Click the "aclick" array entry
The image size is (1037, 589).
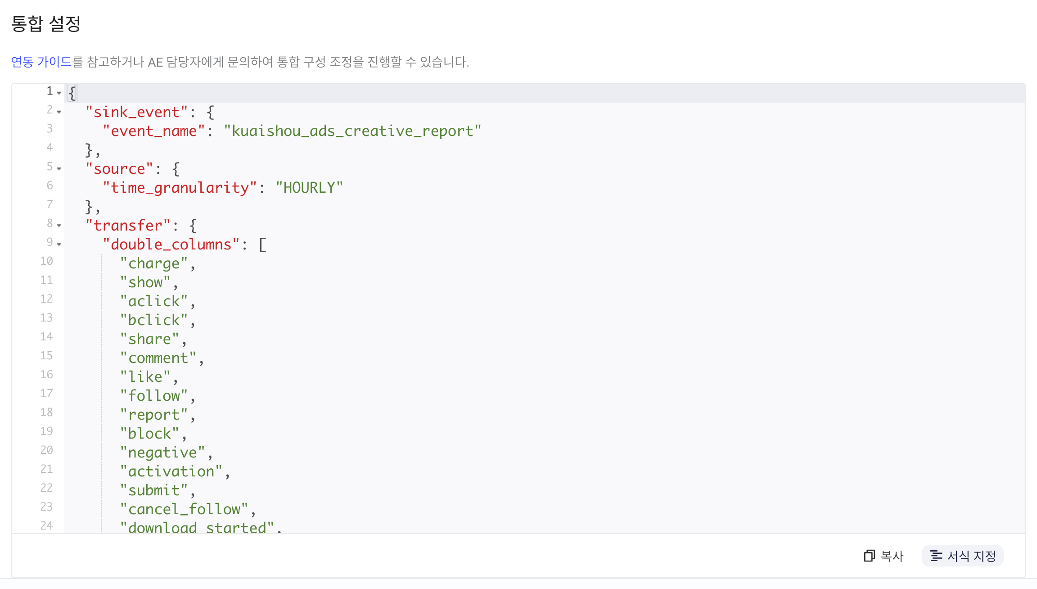154,301
